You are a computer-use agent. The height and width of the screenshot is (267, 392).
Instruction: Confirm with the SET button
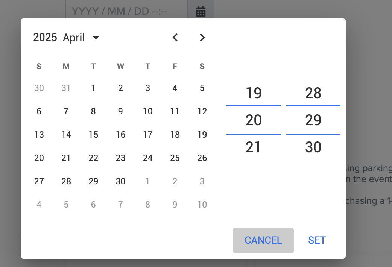tap(317, 240)
